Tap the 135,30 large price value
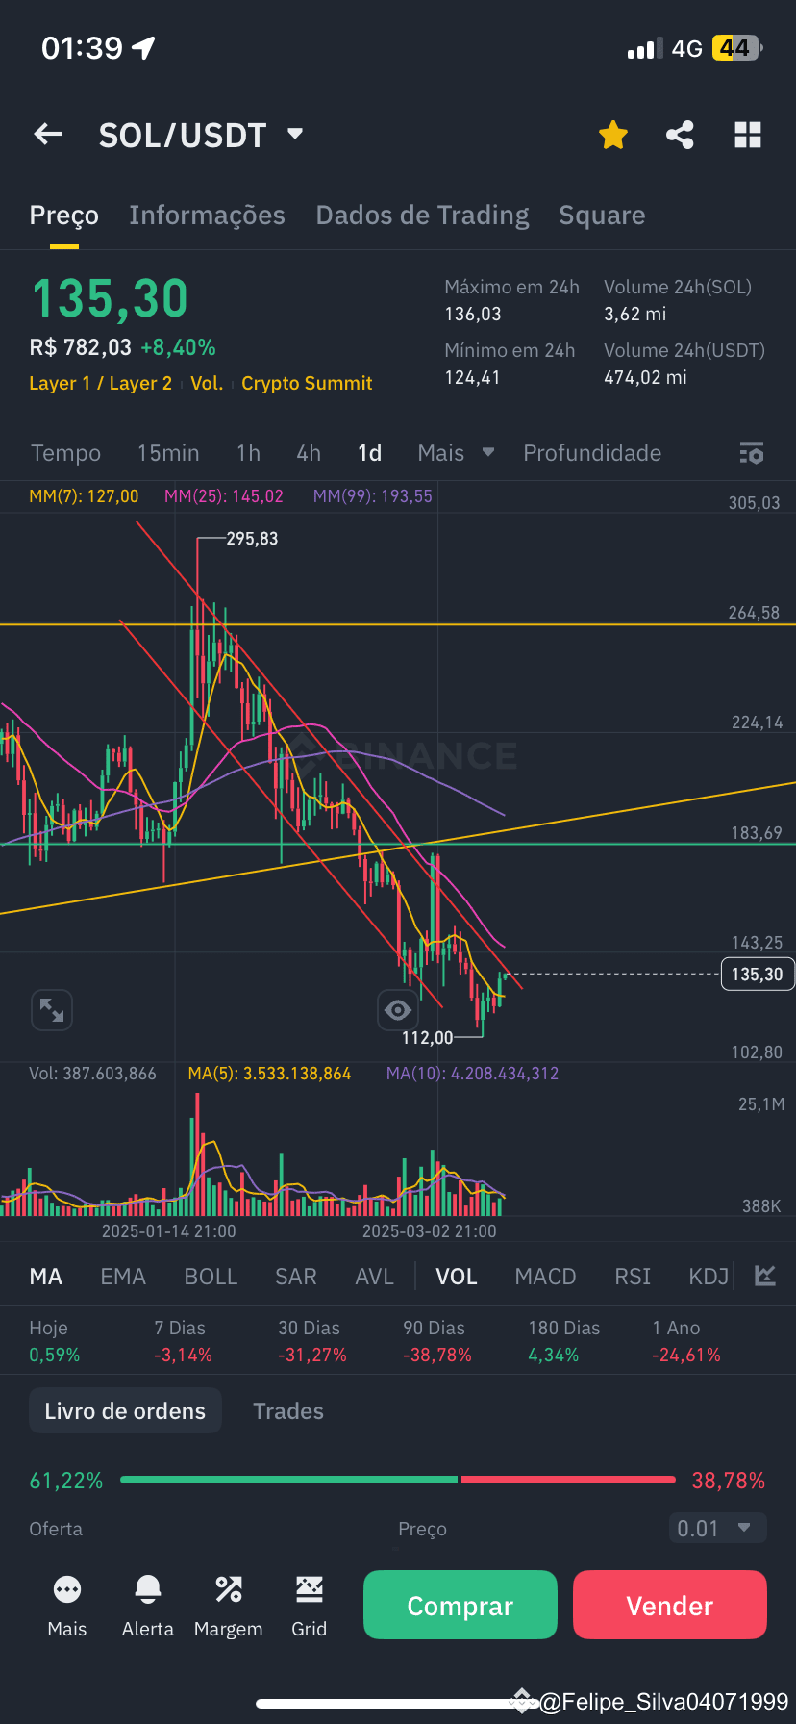The width and height of the screenshot is (796, 1724). tap(110, 298)
